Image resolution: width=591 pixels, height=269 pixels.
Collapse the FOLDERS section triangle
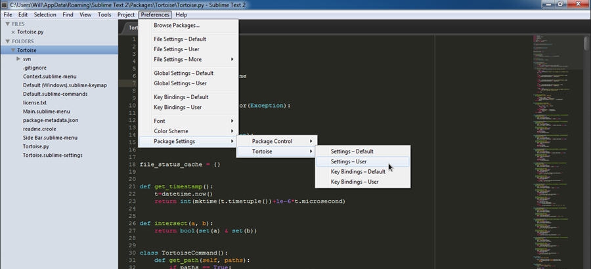(x=7, y=41)
